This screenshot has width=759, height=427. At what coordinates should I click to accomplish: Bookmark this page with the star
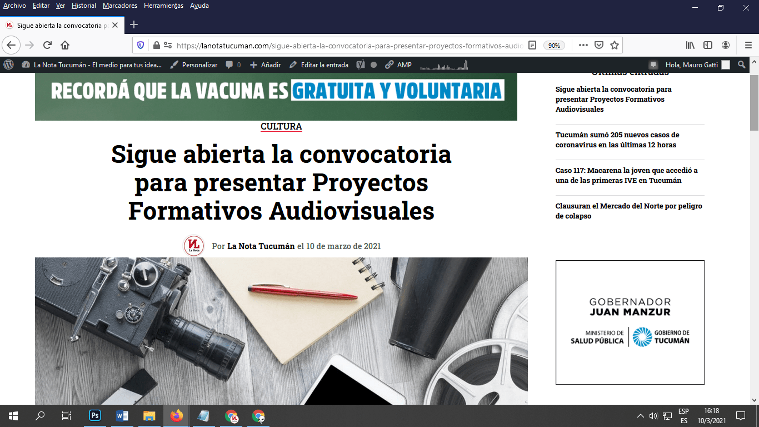pyautogui.click(x=615, y=45)
